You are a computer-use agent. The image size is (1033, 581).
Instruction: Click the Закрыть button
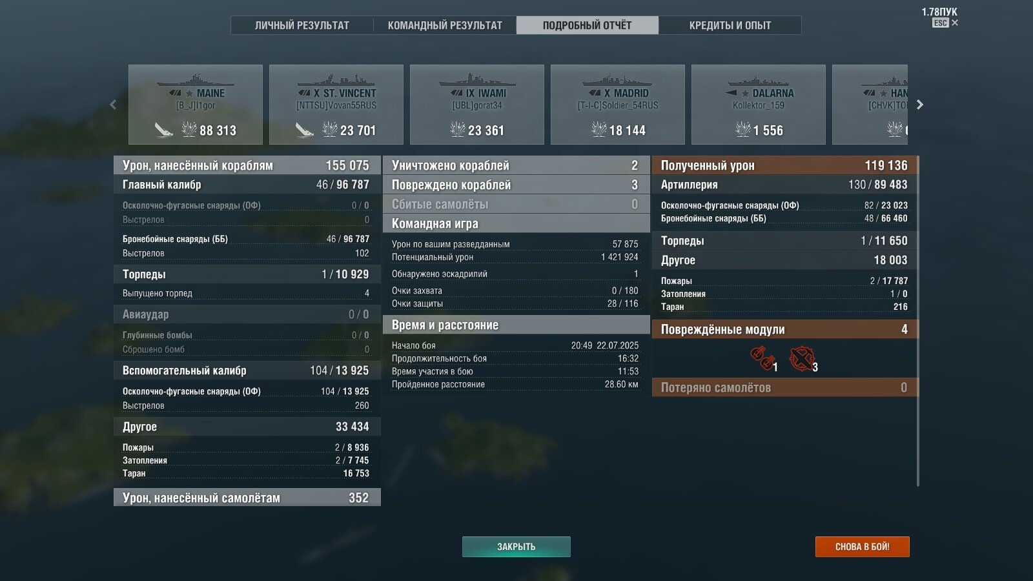pyautogui.click(x=516, y=547)
